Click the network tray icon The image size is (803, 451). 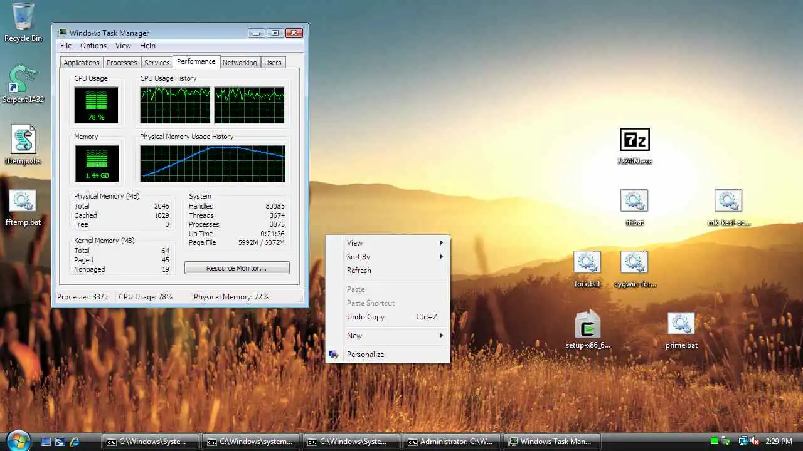(x=743, y=441)
